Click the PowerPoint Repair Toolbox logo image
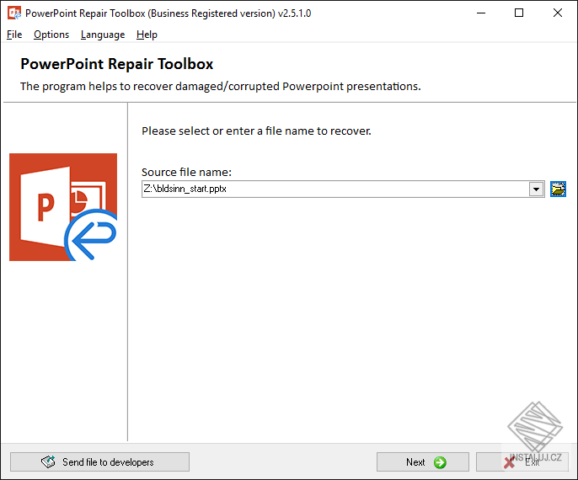 coord(63,207)
